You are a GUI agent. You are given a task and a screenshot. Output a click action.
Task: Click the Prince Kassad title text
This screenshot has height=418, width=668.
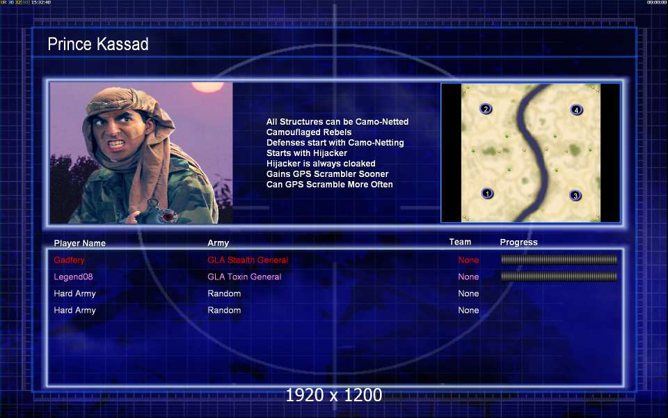pyautogui.click(x=98, y=45)
